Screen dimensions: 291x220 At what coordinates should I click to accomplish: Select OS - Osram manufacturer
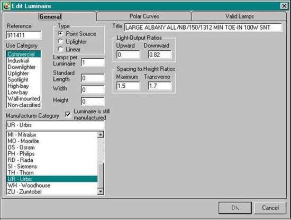52,148
